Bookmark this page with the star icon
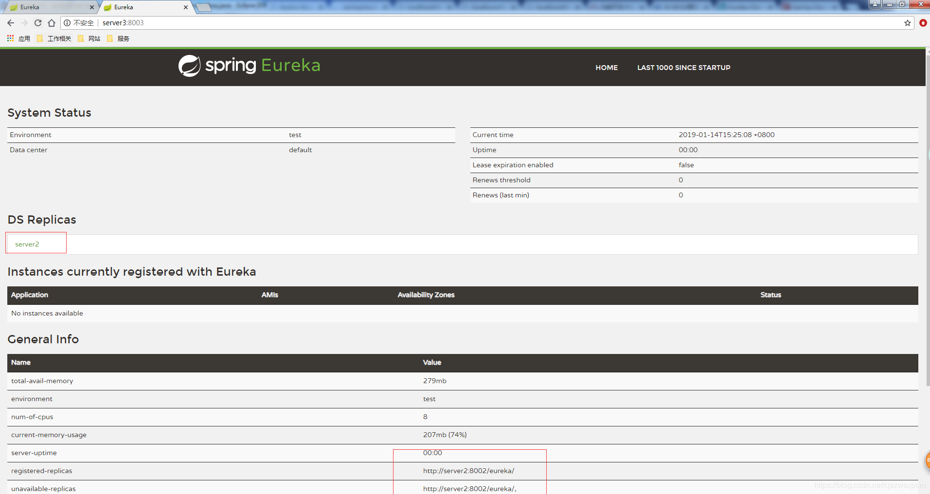This screenshot has width=930, height=494. (908, 23)
